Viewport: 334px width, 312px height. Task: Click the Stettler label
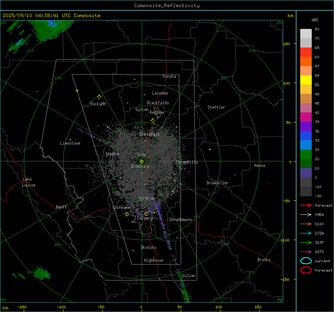pyautogui.click(x=216, y=107)
